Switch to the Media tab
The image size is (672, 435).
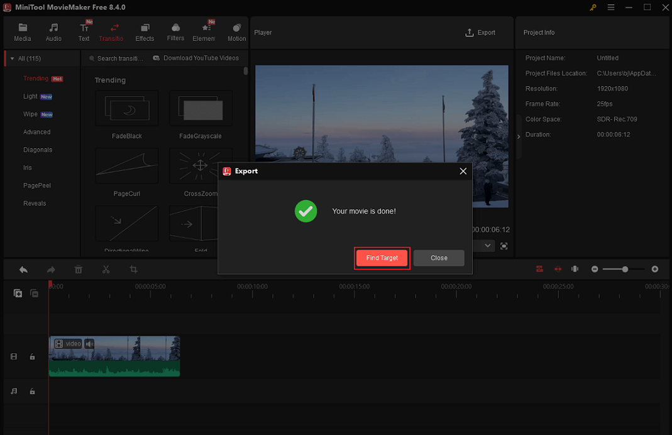click(23, 31)
